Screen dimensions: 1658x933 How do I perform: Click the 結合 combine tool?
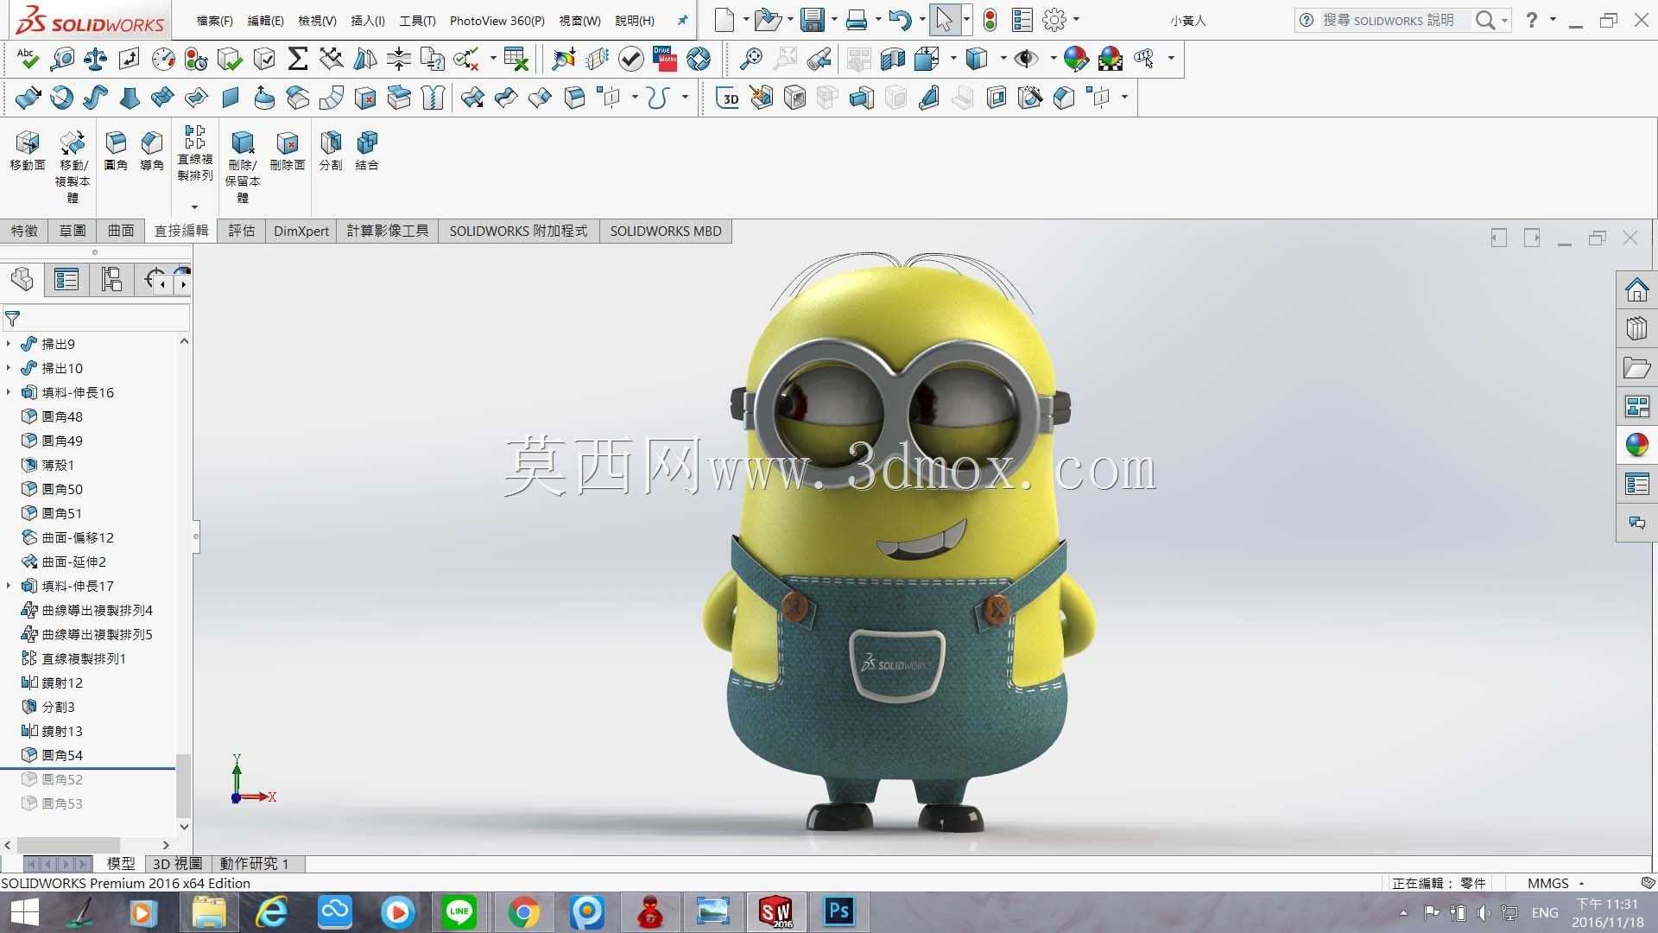click(x=367, y=151)
